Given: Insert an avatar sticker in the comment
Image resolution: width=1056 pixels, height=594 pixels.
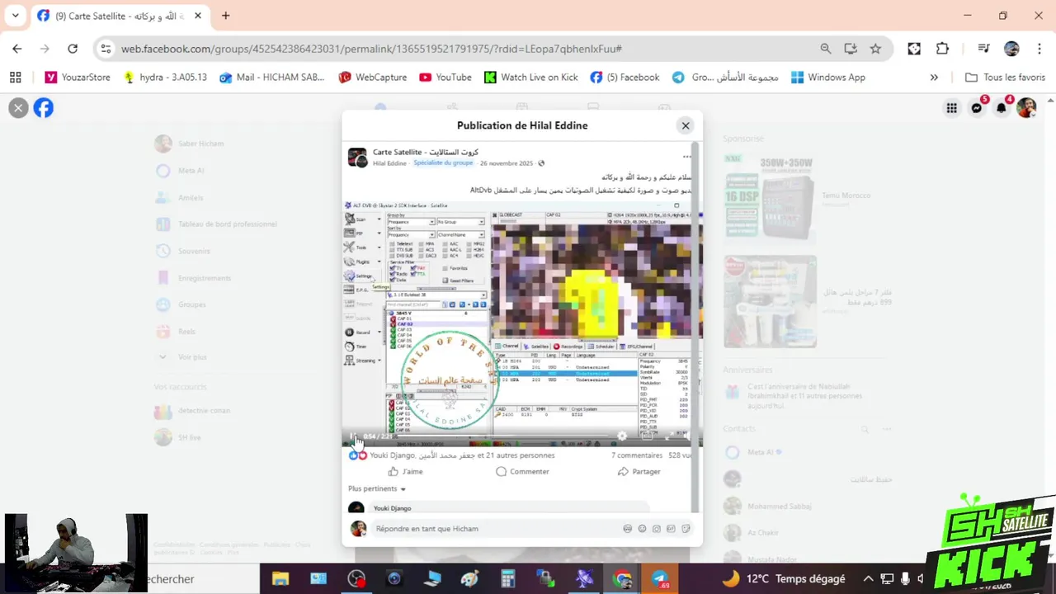Looking at the screenshot, I should pos(628,529).
